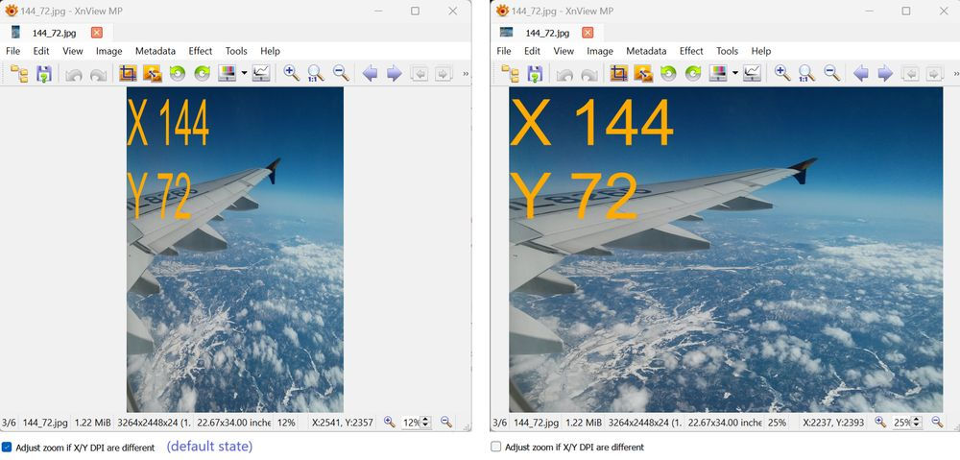
Task: Click Undo icon in left window toolbar
Action: click(74, 75)
